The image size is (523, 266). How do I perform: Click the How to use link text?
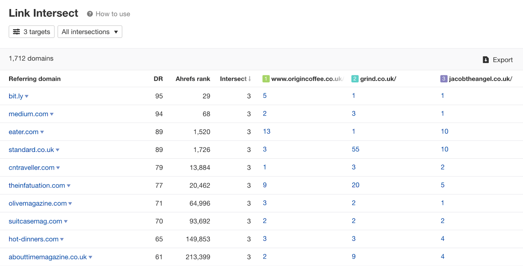coord(113,14)
